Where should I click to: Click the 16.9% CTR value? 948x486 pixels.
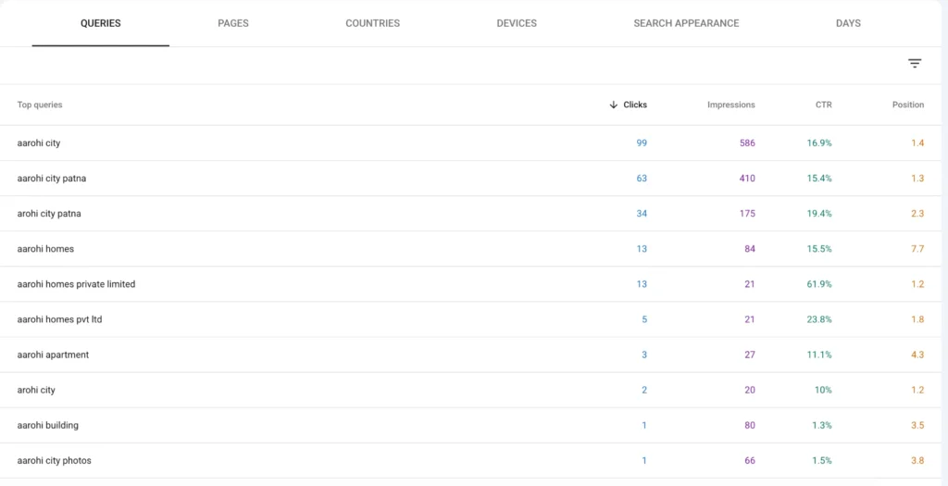(819, 143)
